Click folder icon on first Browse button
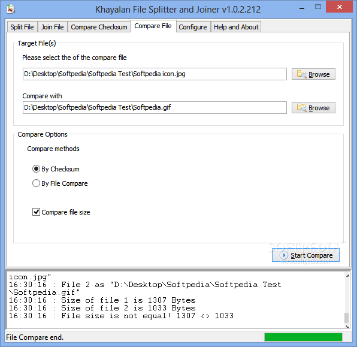Viewport: 357px width, 347px height. [302, 74]
